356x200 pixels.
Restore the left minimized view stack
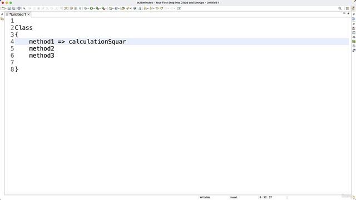[2, 14]
